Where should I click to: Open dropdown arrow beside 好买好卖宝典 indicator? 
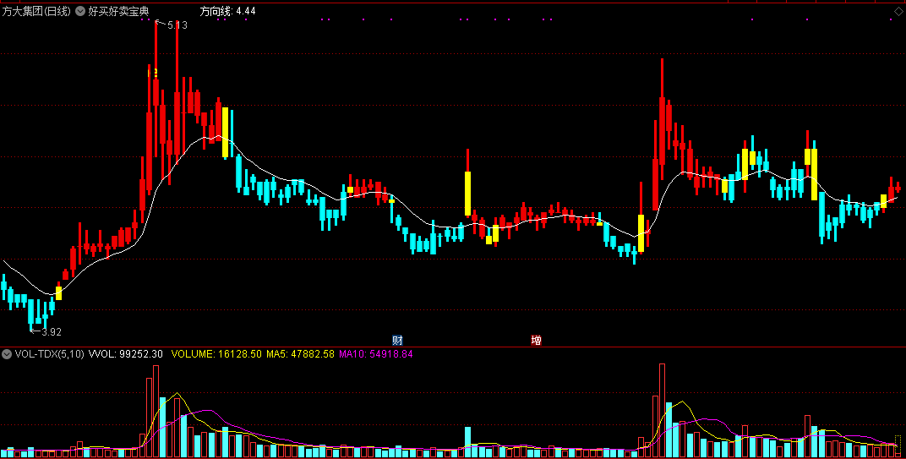click(x=80, y=11)
